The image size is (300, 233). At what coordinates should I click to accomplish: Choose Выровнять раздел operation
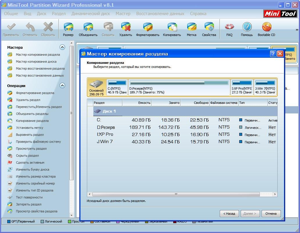click(30, 135)
